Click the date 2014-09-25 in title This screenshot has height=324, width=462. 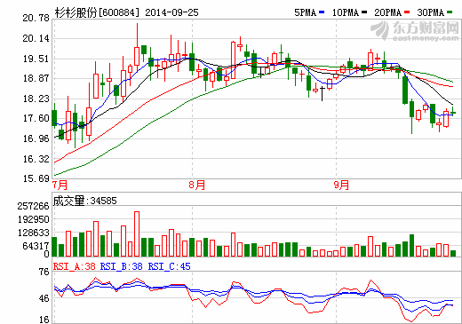click(x=171, y=12)
